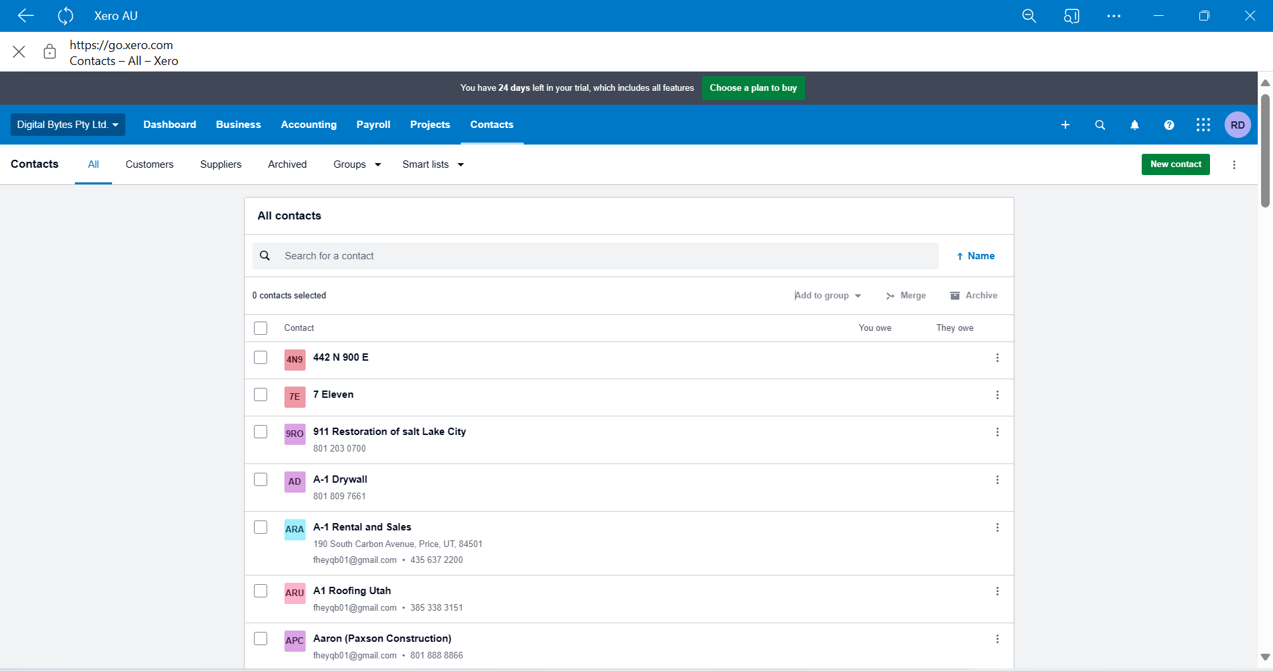The width and height of the screenshot is (1273, 671).
Task: Open the RD user profile avatar
Action: click(x=1238, y=125)
